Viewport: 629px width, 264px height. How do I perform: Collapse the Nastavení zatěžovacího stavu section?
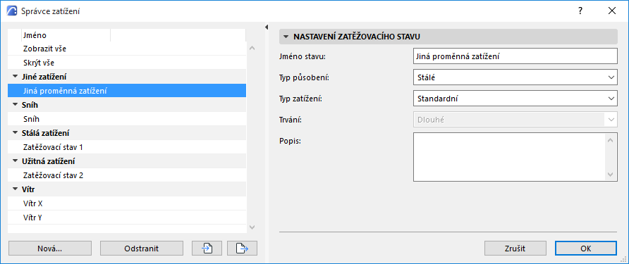(x=286, y=37)
